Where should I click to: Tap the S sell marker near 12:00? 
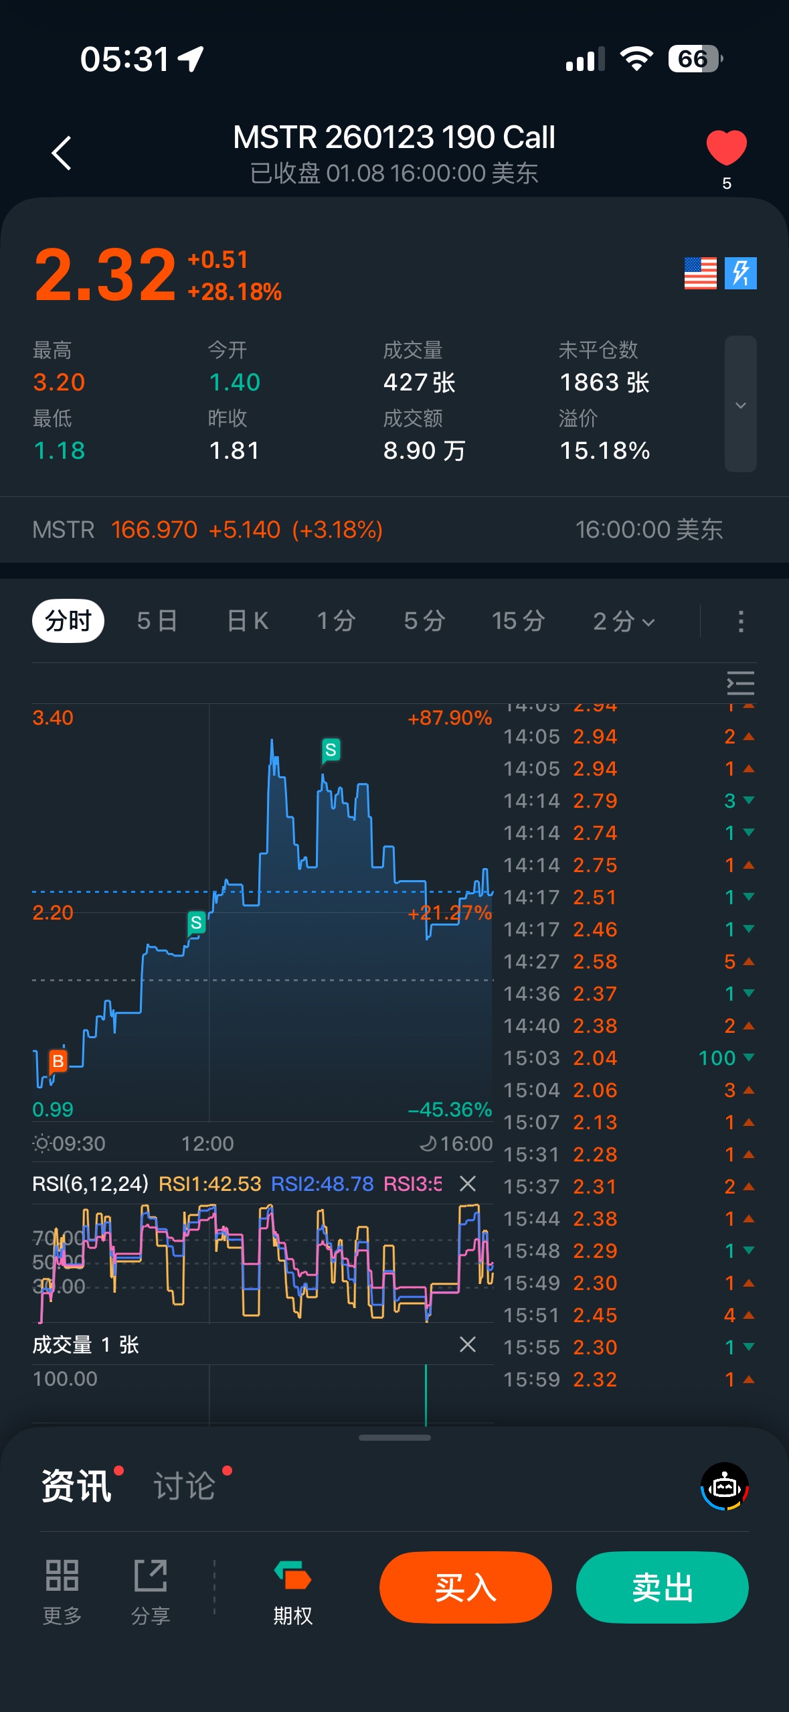point(196,923)
